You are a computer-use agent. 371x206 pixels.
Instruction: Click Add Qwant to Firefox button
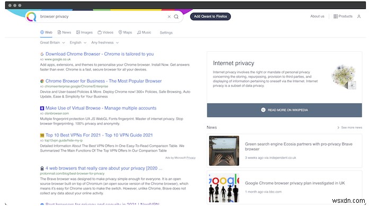tap(210, 16)
